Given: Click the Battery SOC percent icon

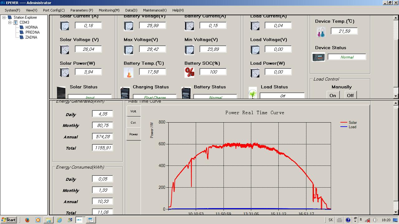Looking at the screenshot, I should tap(189, 72).
